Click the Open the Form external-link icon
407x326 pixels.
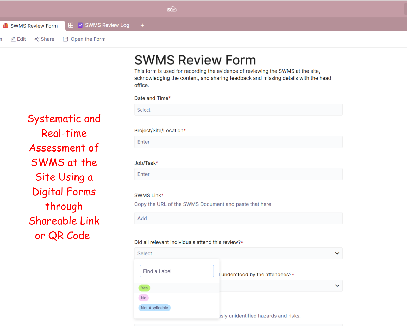65,39
